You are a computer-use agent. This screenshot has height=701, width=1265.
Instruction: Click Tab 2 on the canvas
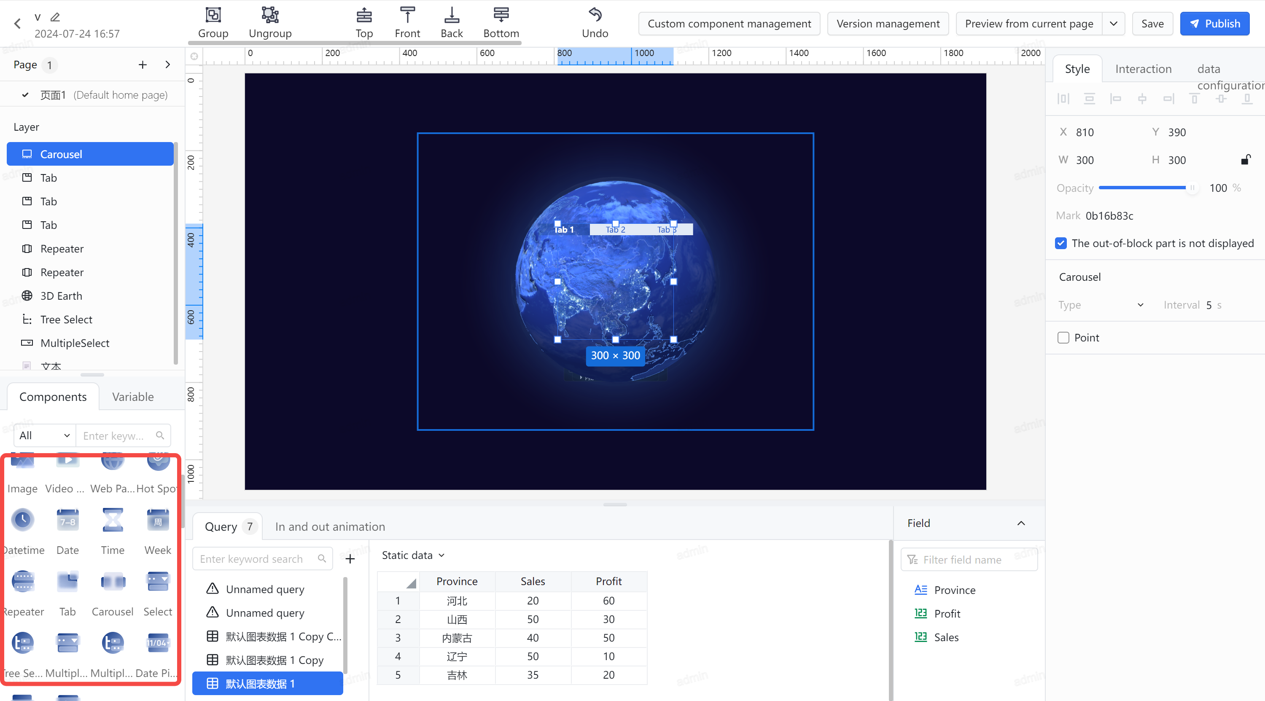(615, 229)
